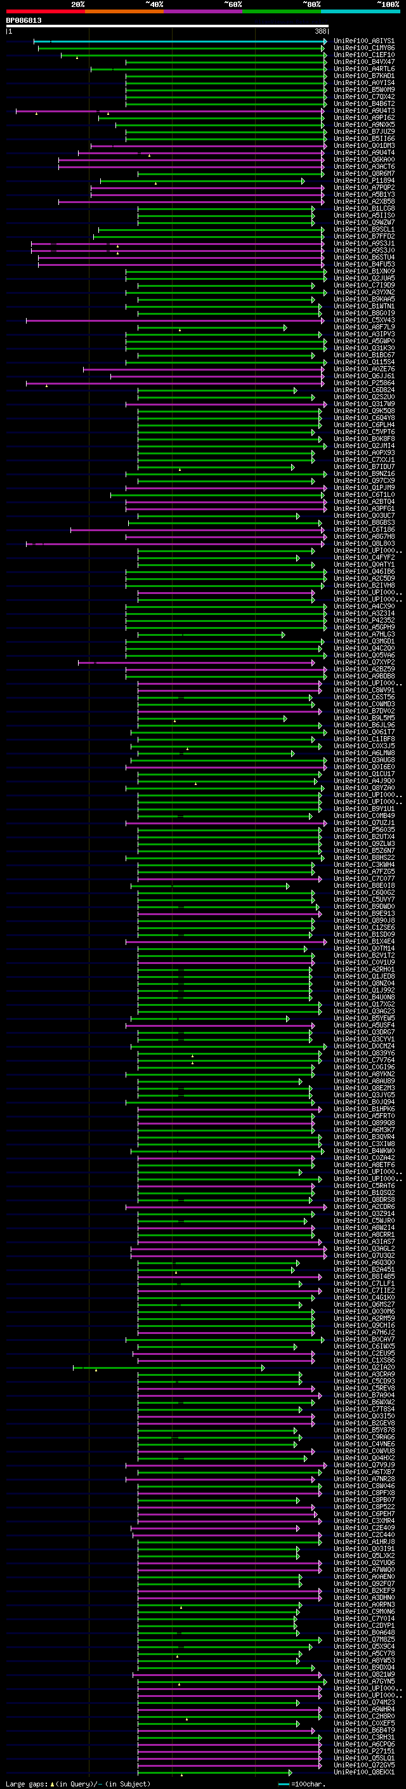Select the last hit UniRef100_Q8EKX1

click(363, 1772)
